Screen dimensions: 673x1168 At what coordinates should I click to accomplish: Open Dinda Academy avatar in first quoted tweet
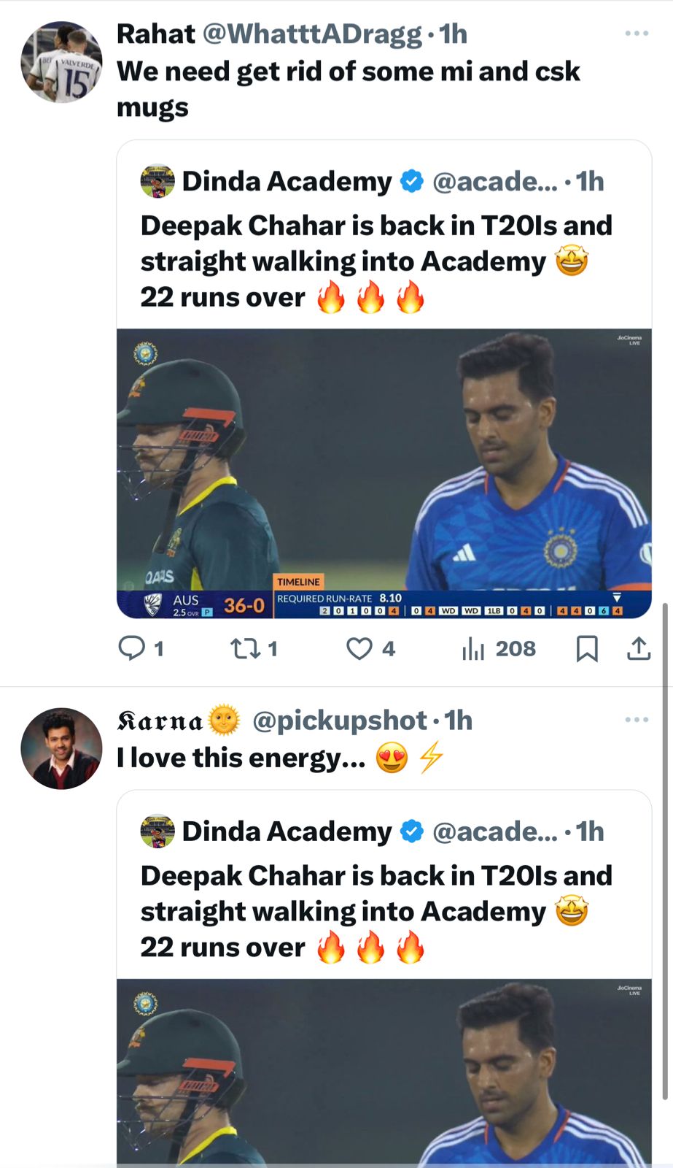(x=157, y=181)
